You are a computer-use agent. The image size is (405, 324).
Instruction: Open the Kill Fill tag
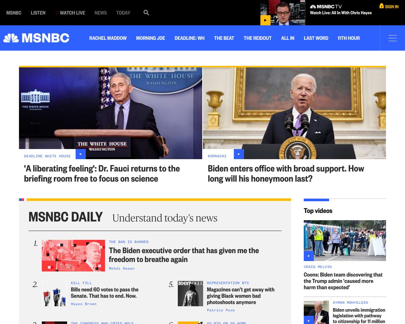coord(81,283)
